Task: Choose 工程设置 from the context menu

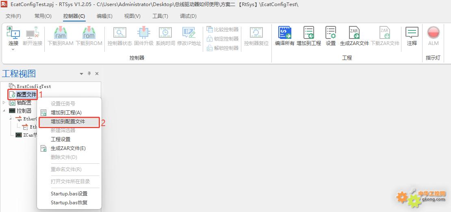Action: (x=61, y=139)
